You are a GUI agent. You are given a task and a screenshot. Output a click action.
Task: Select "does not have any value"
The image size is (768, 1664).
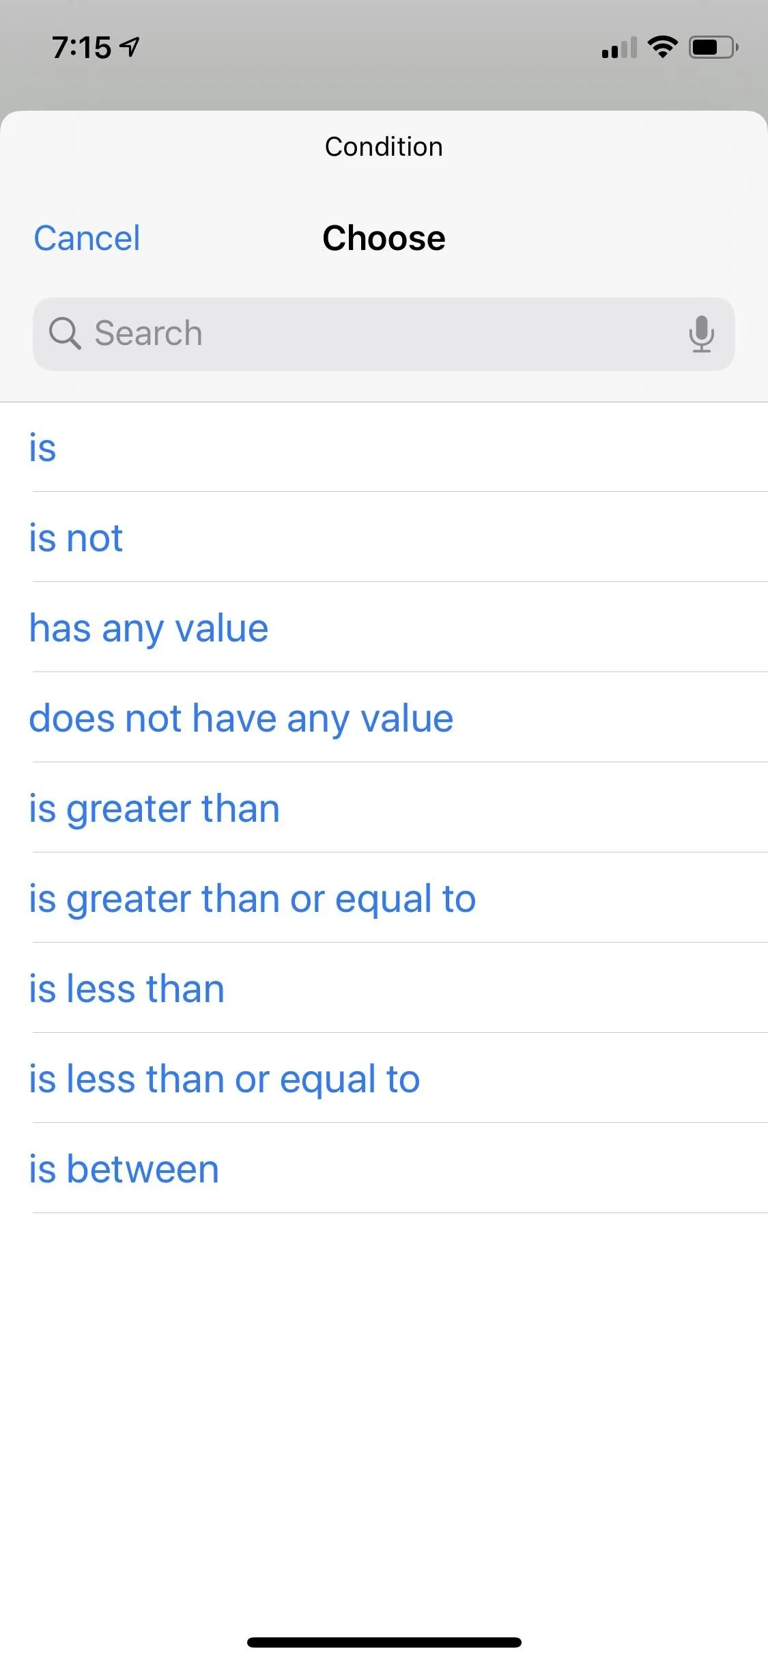click(384, 718)
